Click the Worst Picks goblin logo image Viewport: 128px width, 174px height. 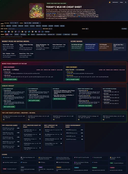point(37,10)
